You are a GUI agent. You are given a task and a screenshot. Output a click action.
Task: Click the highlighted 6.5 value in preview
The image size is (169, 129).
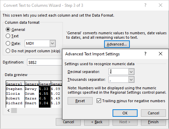coord(43,98)
